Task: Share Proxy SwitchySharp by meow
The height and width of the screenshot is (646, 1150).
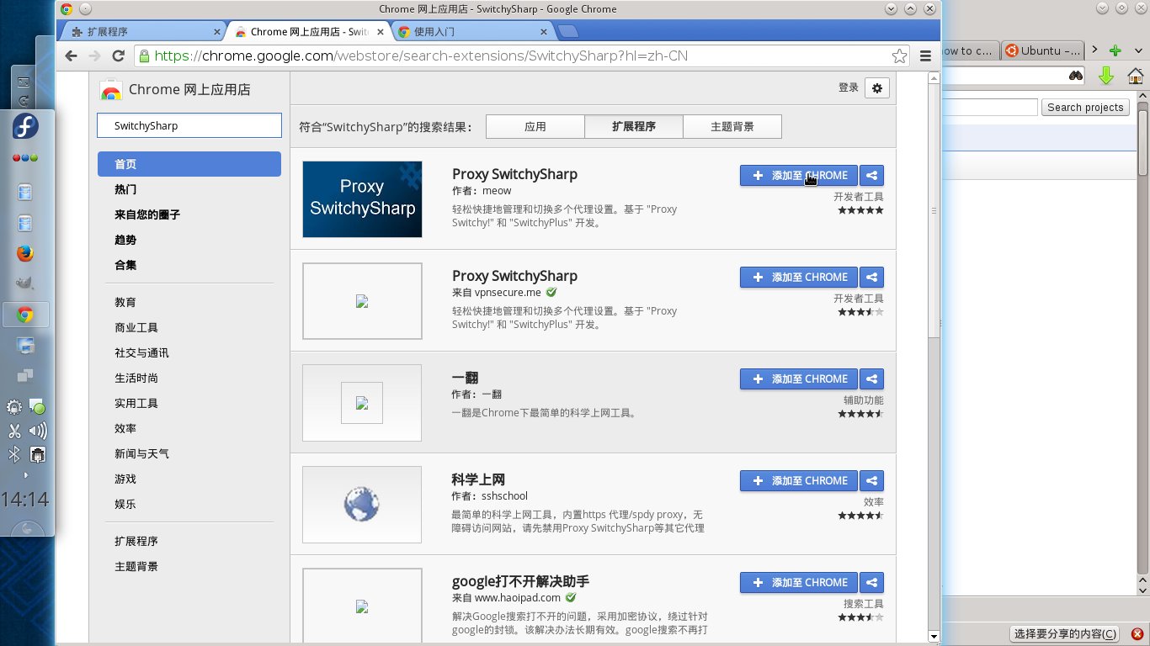Action: point(872,175)
